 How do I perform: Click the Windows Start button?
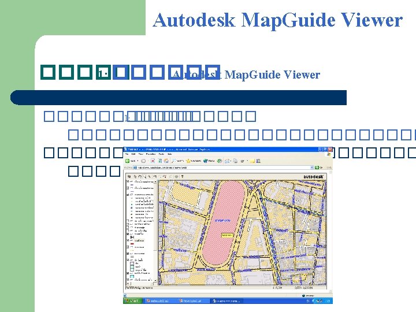(132, 301)
